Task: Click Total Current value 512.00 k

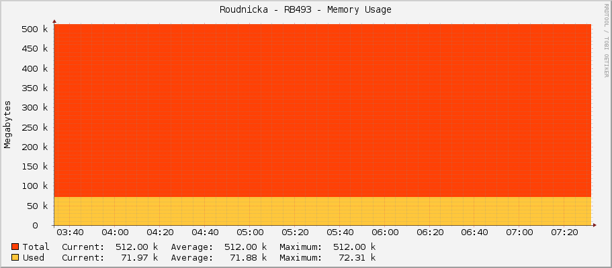Action: [x=137, y=247]
